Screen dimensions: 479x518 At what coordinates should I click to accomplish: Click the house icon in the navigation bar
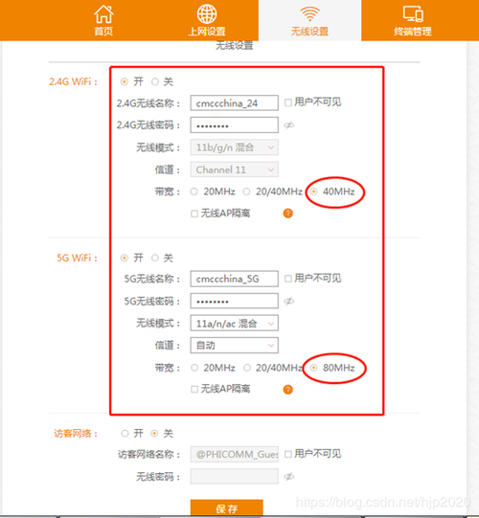click(x=103, y=14)
